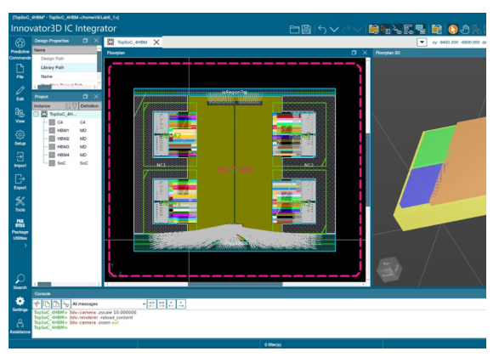The width and height of the screenshot is (499, 357).
Task: Click the Floorplan horizontal scrollbar
Action: 235,284
